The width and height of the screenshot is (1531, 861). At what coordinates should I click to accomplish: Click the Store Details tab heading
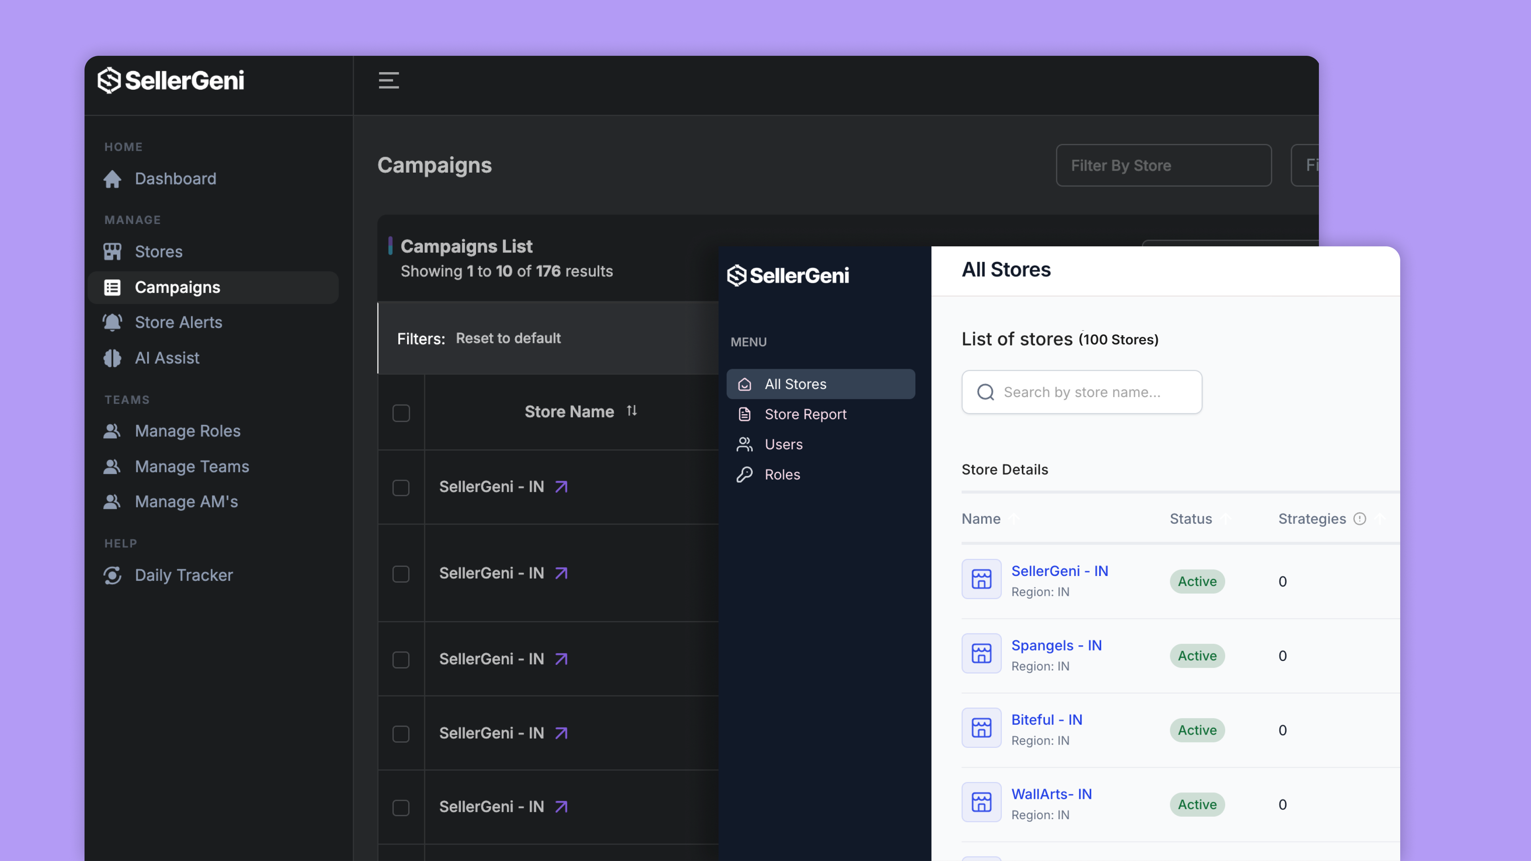[1004, 470]
